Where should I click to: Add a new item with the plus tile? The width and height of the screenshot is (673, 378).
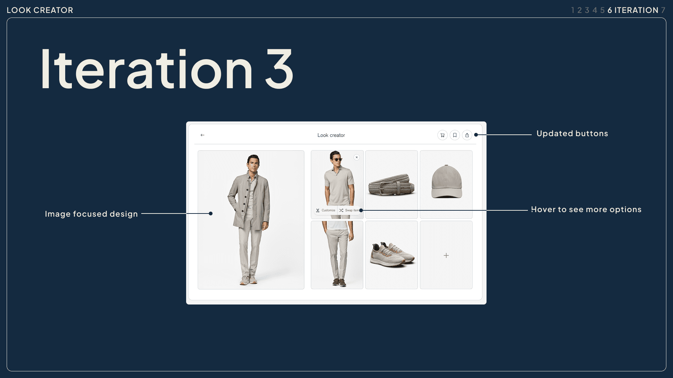click(x=446, y=255)
